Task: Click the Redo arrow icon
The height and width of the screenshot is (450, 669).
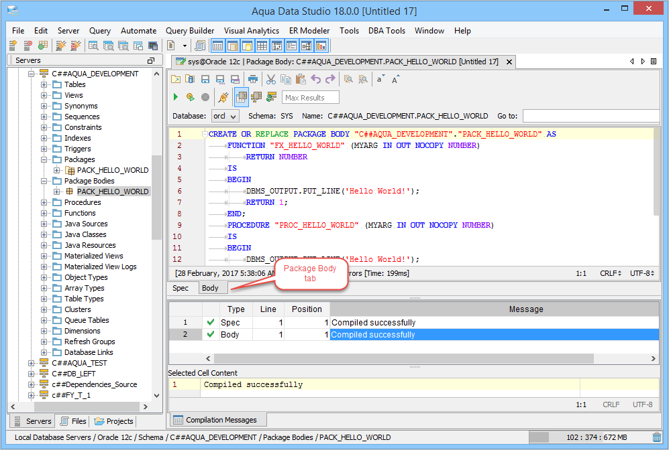Action: coord(330,79)
